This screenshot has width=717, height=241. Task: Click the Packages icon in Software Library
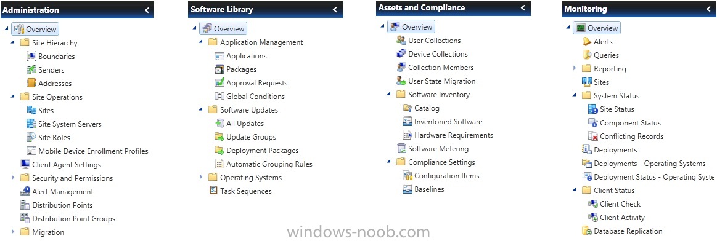pos(219,69)
